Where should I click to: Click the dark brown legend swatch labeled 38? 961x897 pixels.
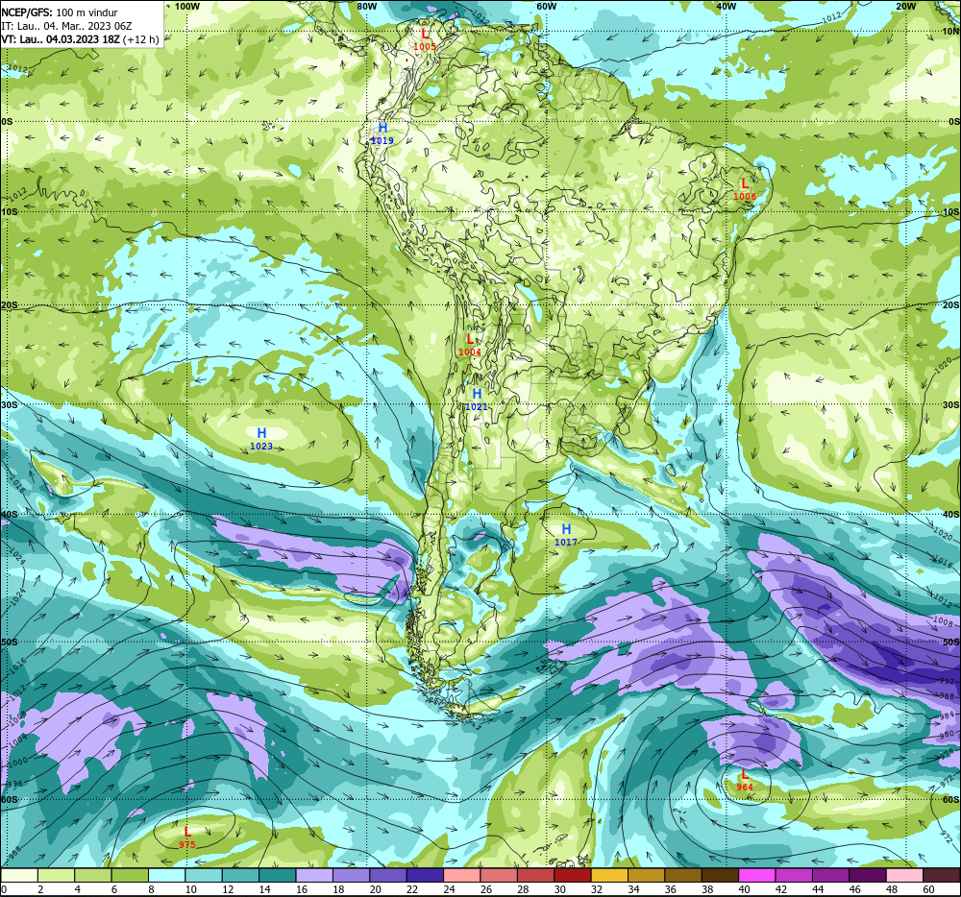point(720,875)
